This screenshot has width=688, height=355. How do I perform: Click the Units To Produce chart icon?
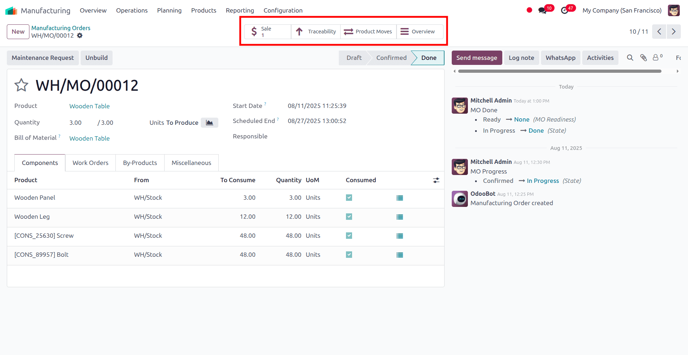209,123
